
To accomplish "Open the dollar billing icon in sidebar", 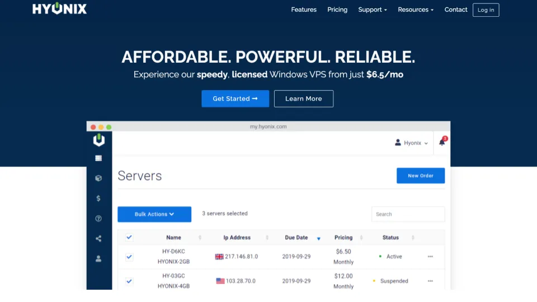I will pyautogui.click(x=98, y=198).
